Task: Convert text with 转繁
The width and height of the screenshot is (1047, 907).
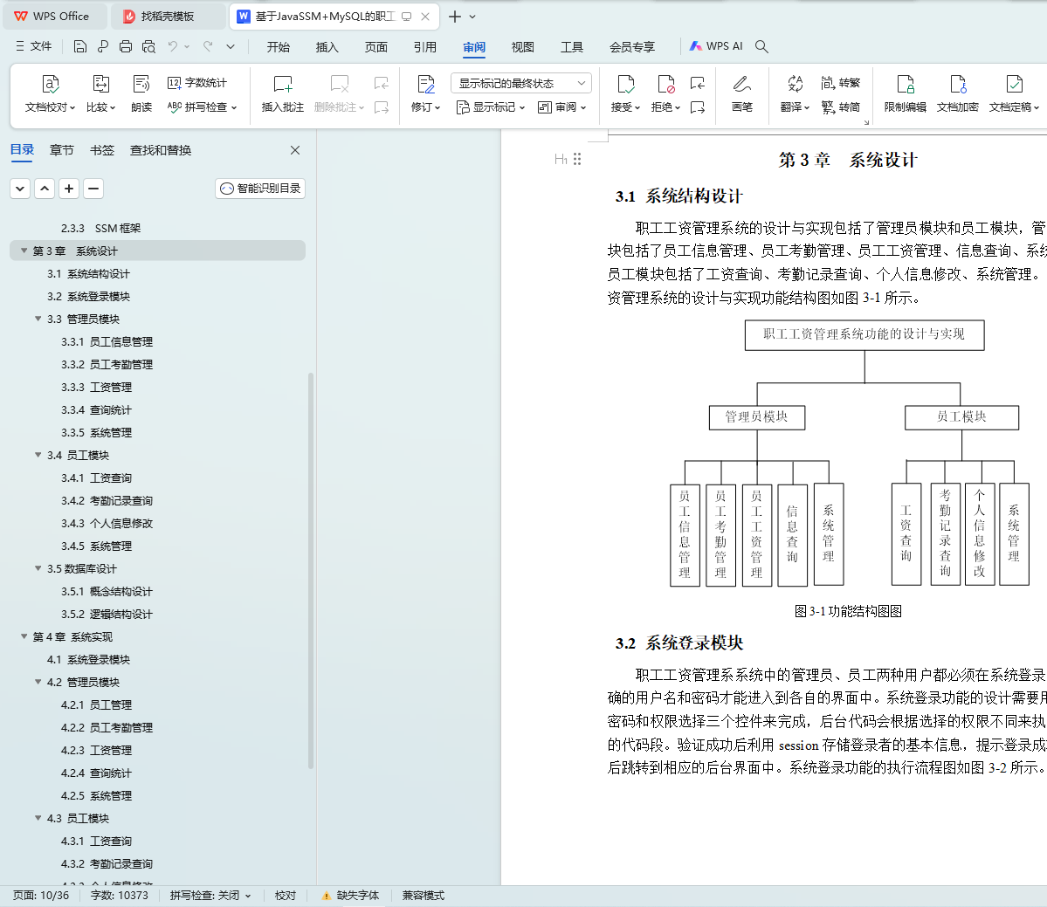Action: [841, 83]
